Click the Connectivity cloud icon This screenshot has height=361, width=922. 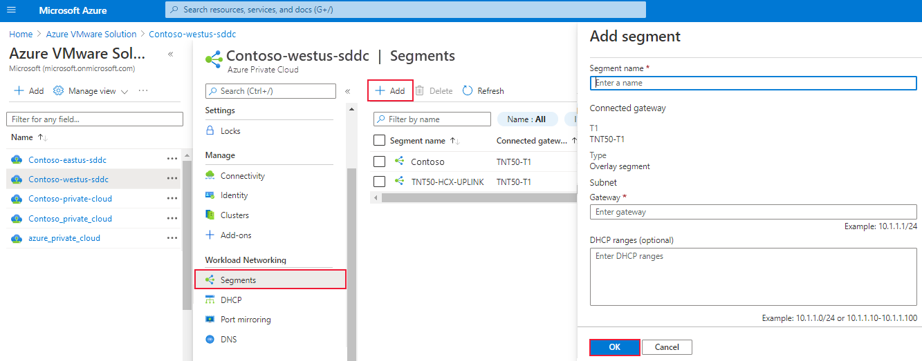coord(210,176)
